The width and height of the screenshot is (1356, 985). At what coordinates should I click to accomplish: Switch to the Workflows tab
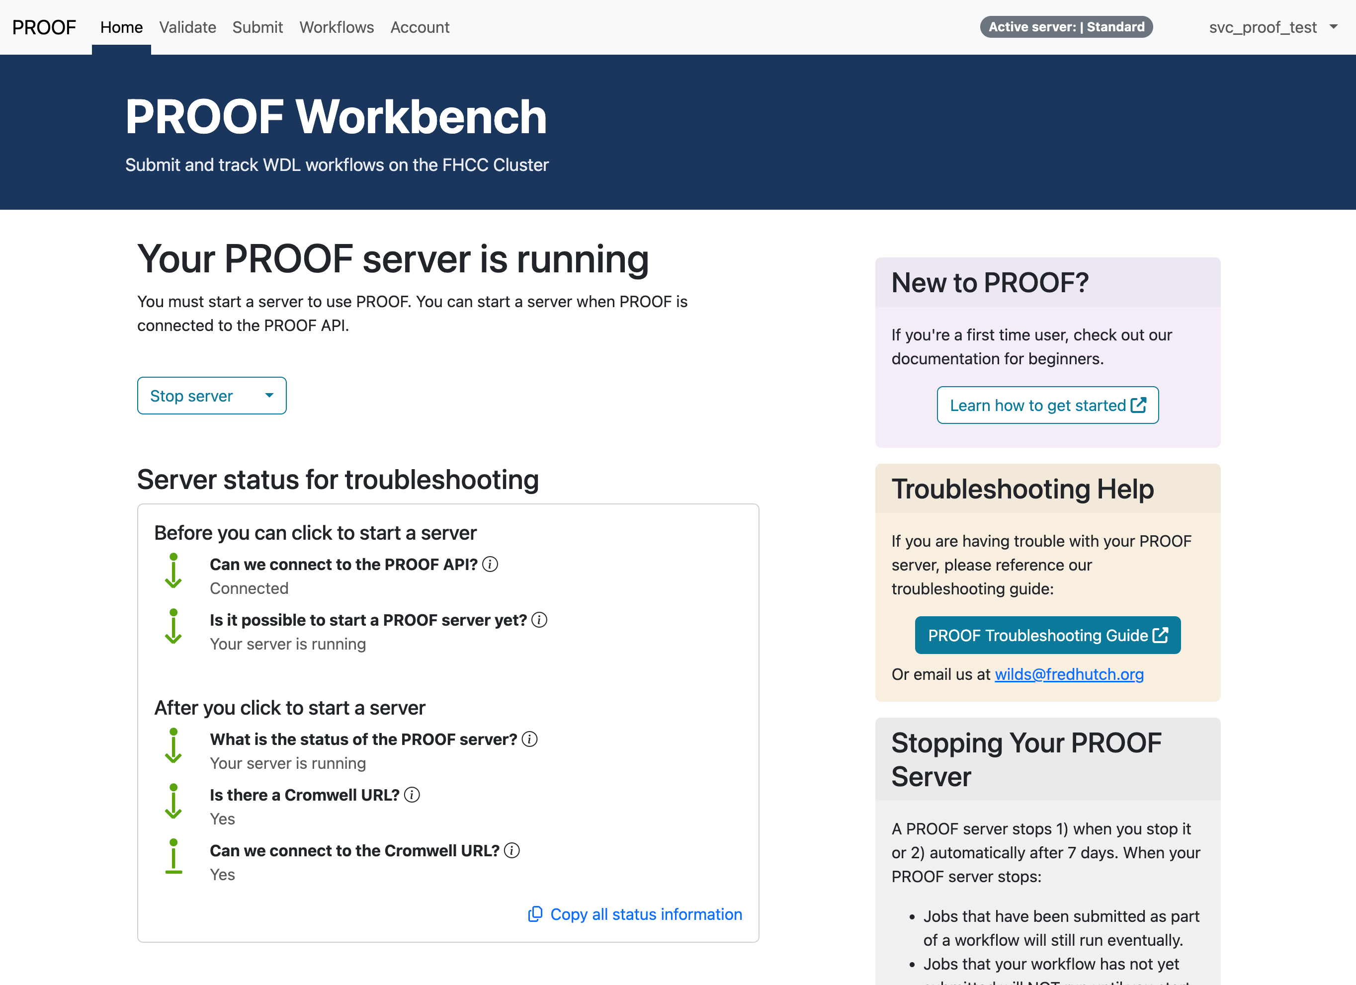pos(336,27)
